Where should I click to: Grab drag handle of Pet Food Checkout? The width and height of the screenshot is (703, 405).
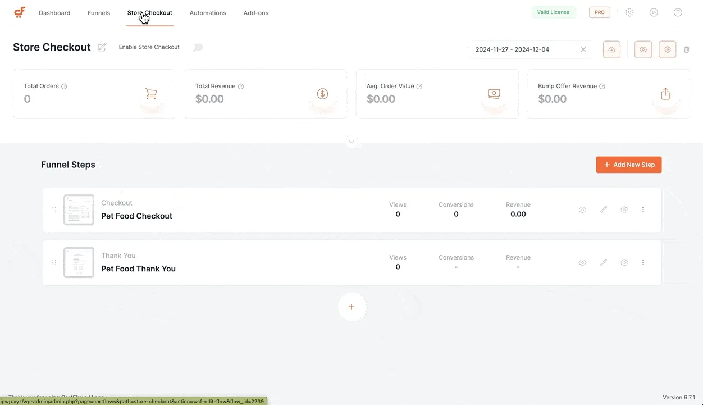(x=54, y=210)
